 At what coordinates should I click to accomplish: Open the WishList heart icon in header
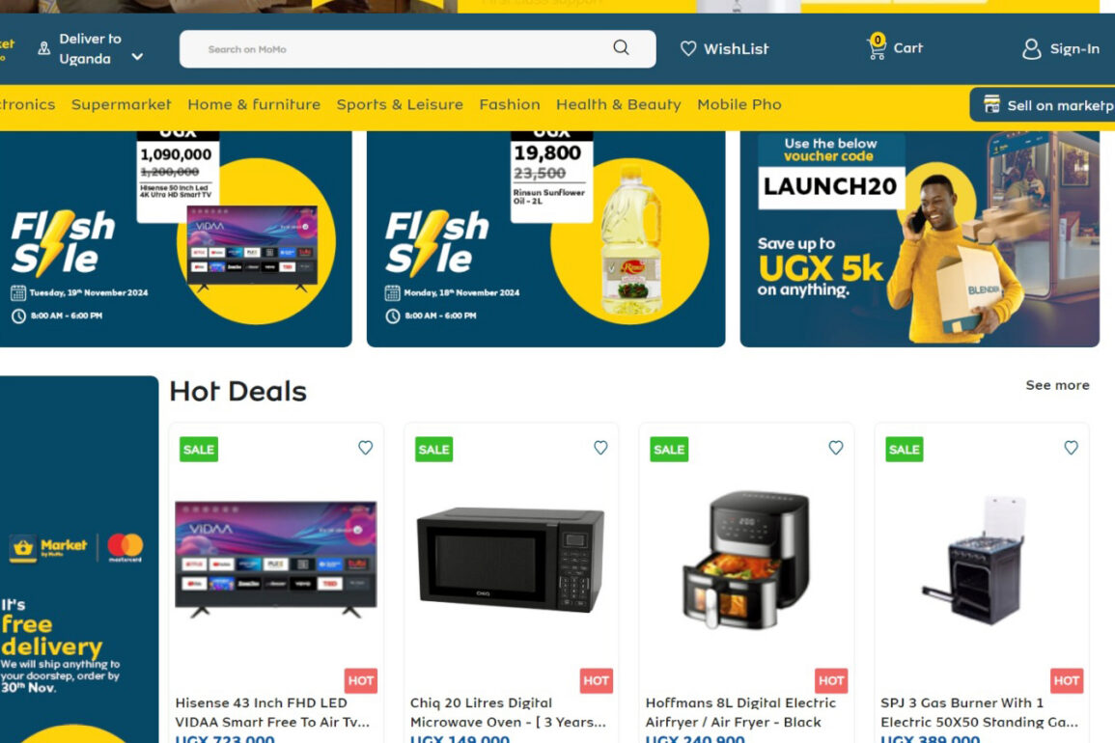(x=687, y=48)
